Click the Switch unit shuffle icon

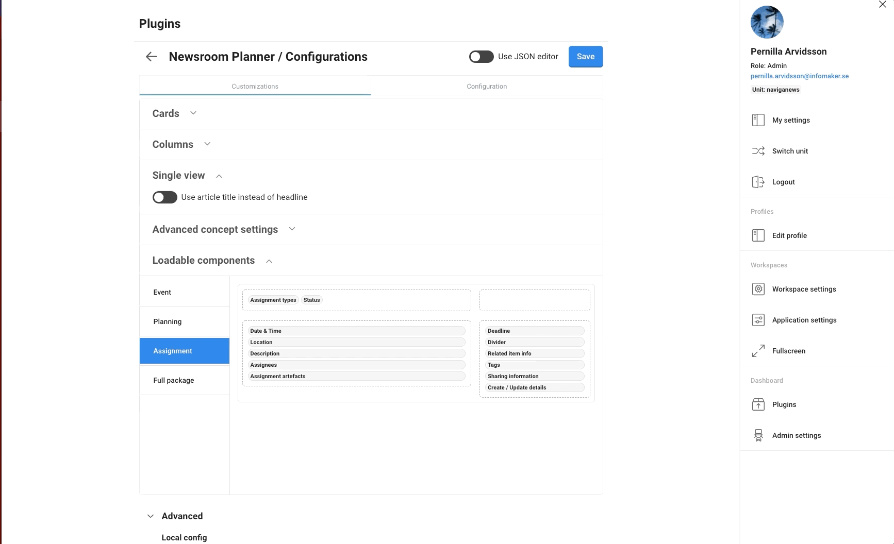(758, 151)
